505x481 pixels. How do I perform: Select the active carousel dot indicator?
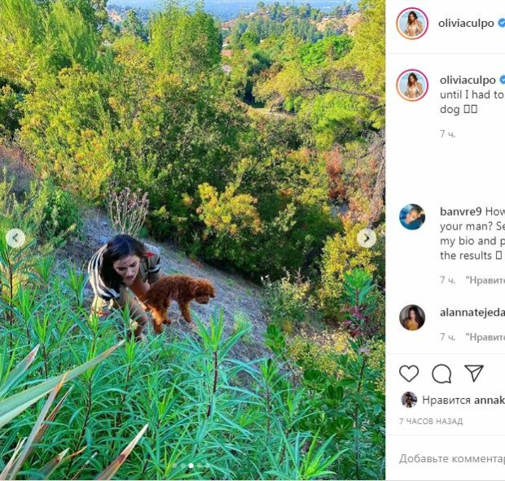pos(191,466)
